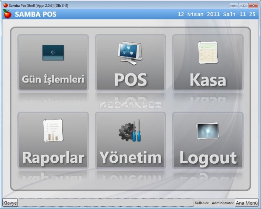The height and width of the screenshot is (209, 261).
Task: Click the Kasa ledger papers icon
Action: click(208, 52)
